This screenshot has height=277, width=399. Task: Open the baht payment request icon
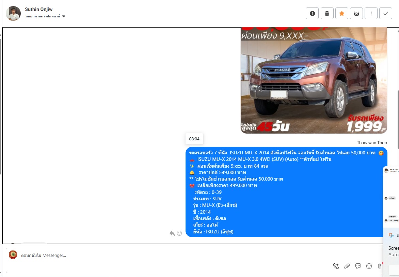click(380, 266)
